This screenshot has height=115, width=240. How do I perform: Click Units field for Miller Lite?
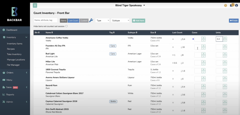(x=219, y=63)
